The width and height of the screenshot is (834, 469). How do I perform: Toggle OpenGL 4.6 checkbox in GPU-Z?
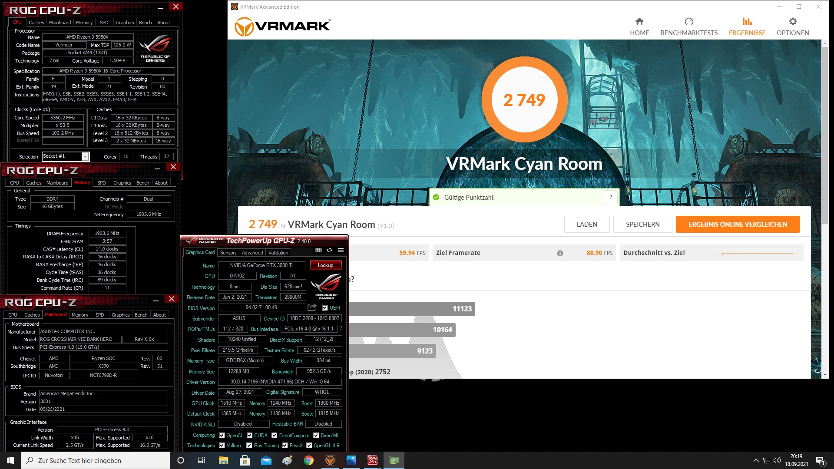(x=309, y=446)
